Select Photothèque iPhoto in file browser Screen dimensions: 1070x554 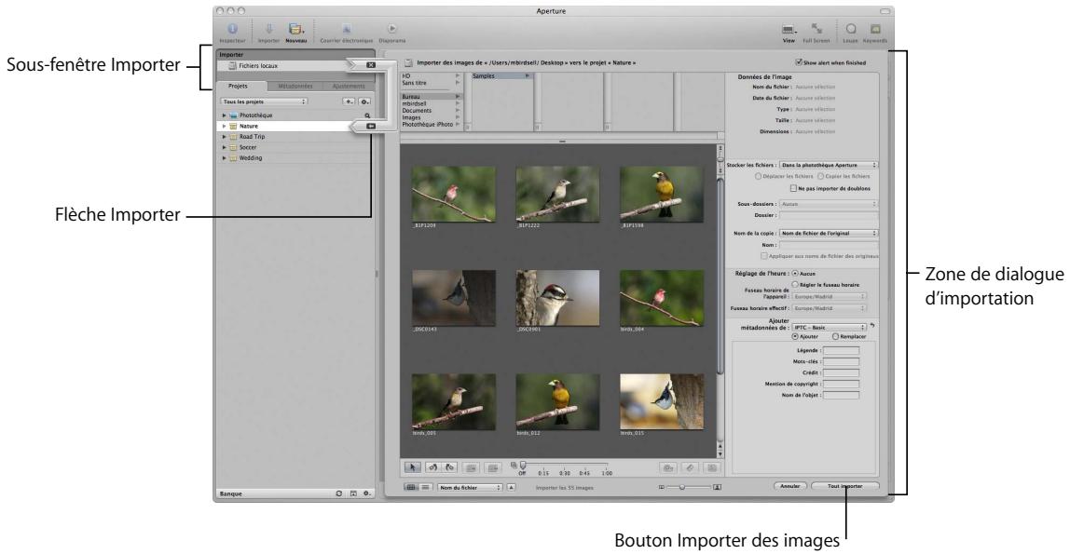[431, 125]
